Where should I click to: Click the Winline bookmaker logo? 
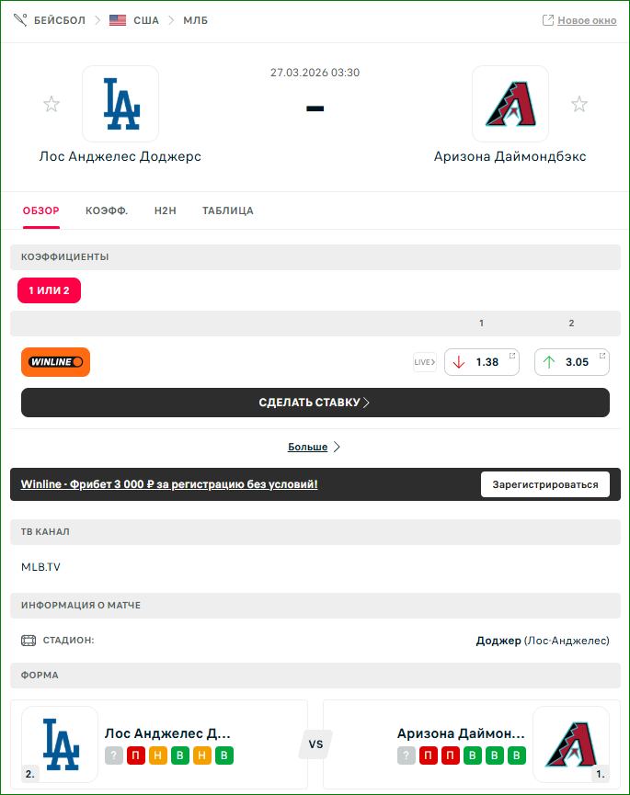click(x=55, y=362)
